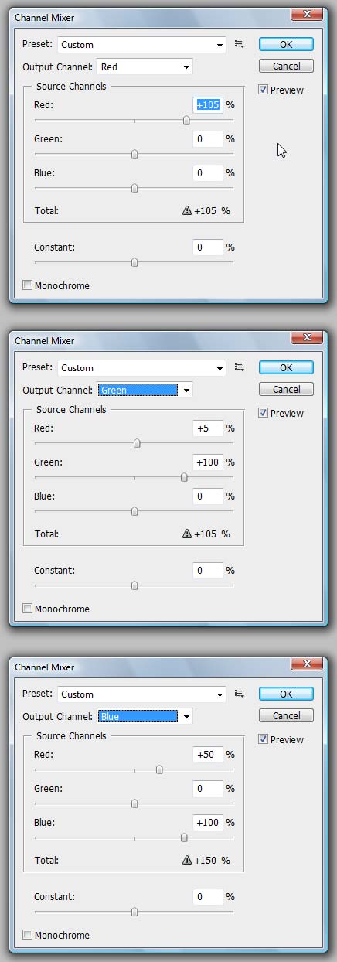Click Red slider handle in Green channel dialog
337x962 pixels.
pos(137,443)
